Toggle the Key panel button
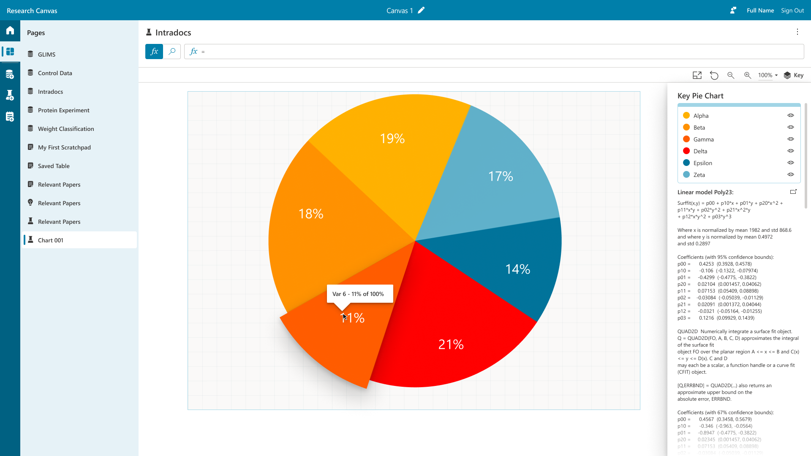The width and height of the screenshot is (811, 456). (794, 75)
